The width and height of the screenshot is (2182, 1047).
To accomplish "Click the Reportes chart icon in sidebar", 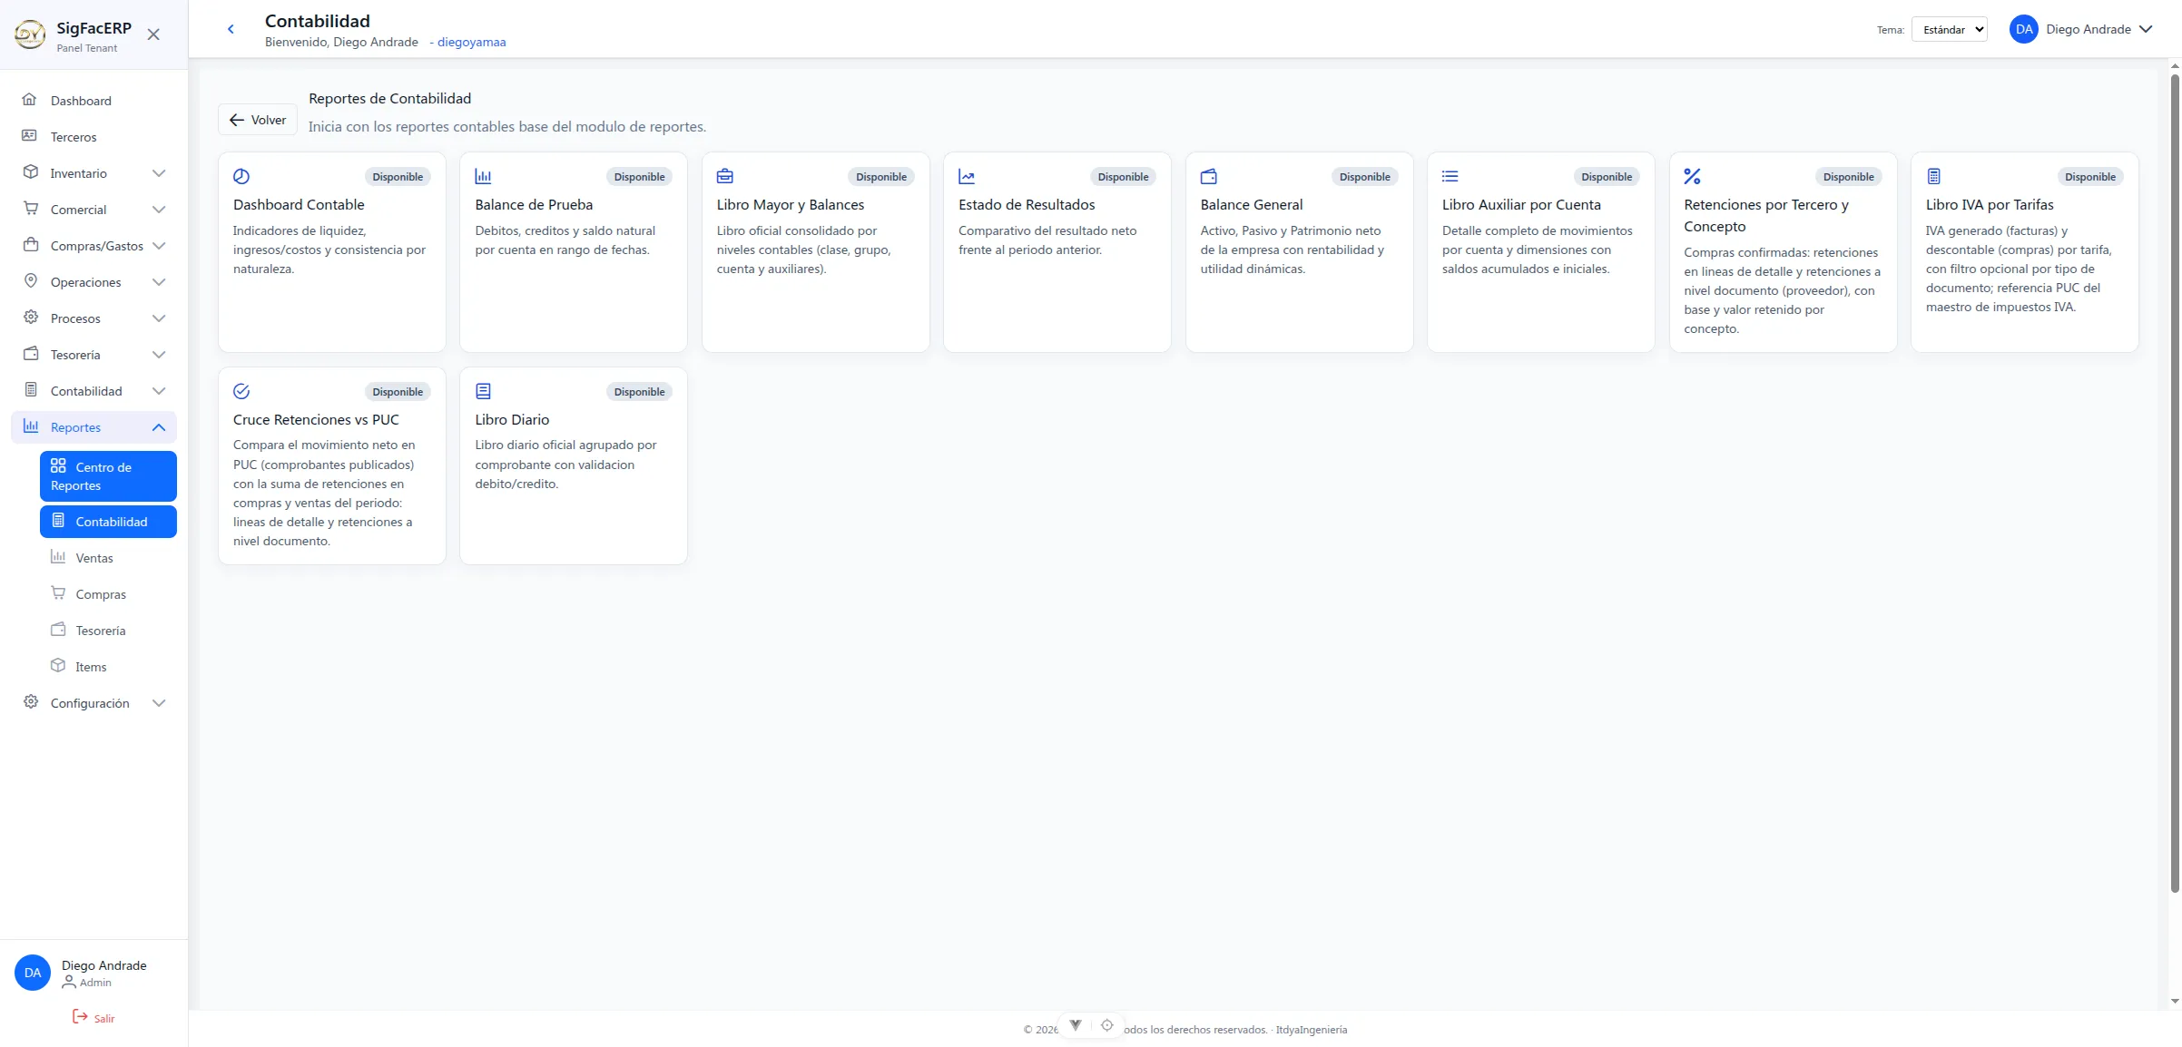I will [31, 426].
